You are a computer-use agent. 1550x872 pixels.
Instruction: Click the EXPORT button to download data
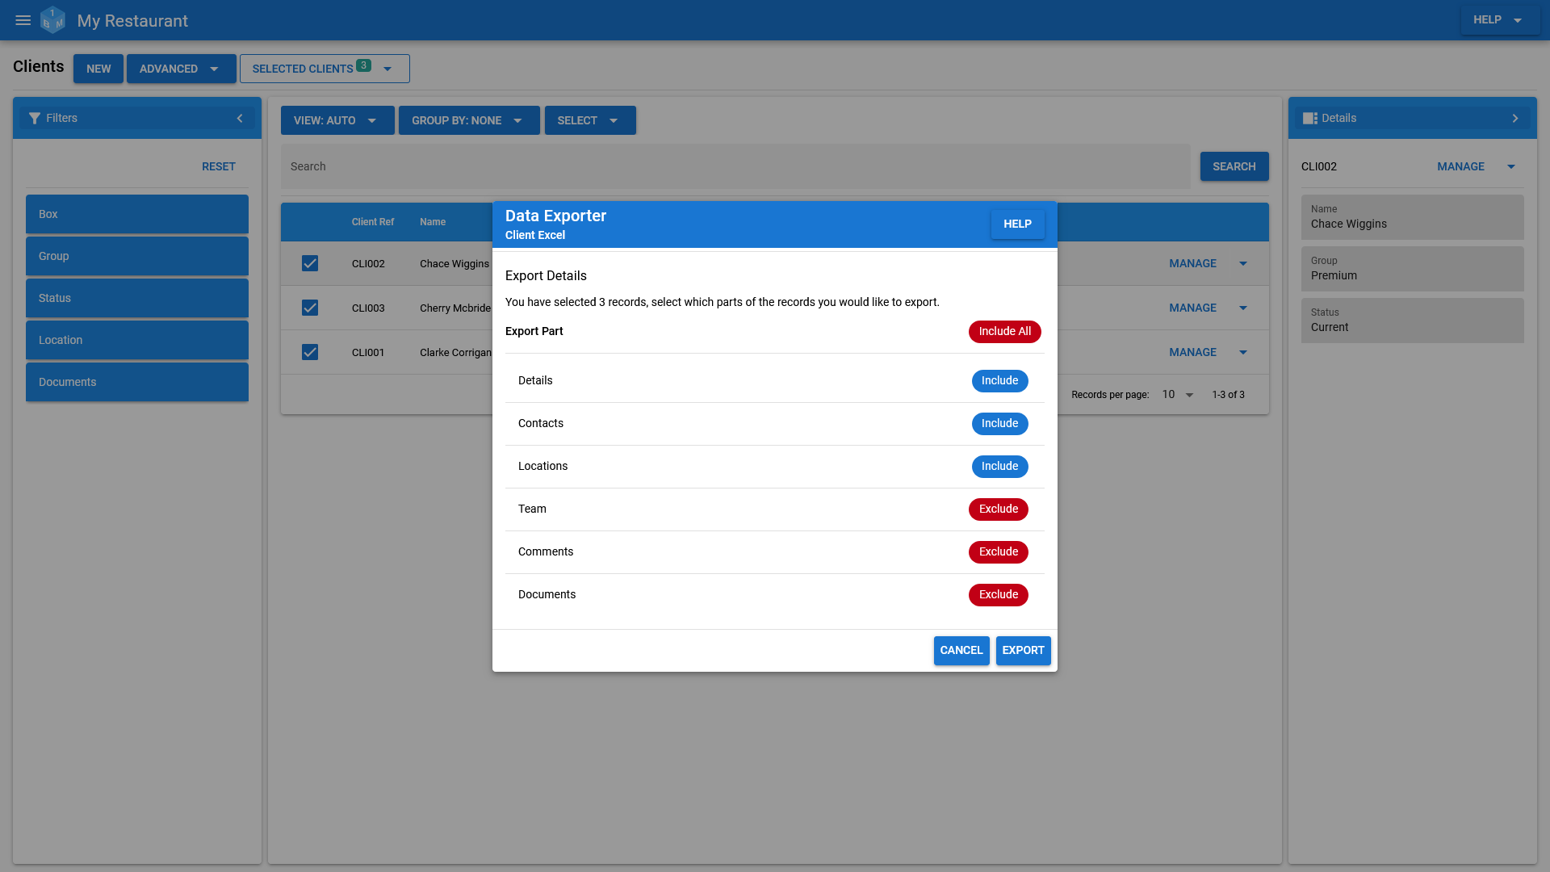(1023, 649)
